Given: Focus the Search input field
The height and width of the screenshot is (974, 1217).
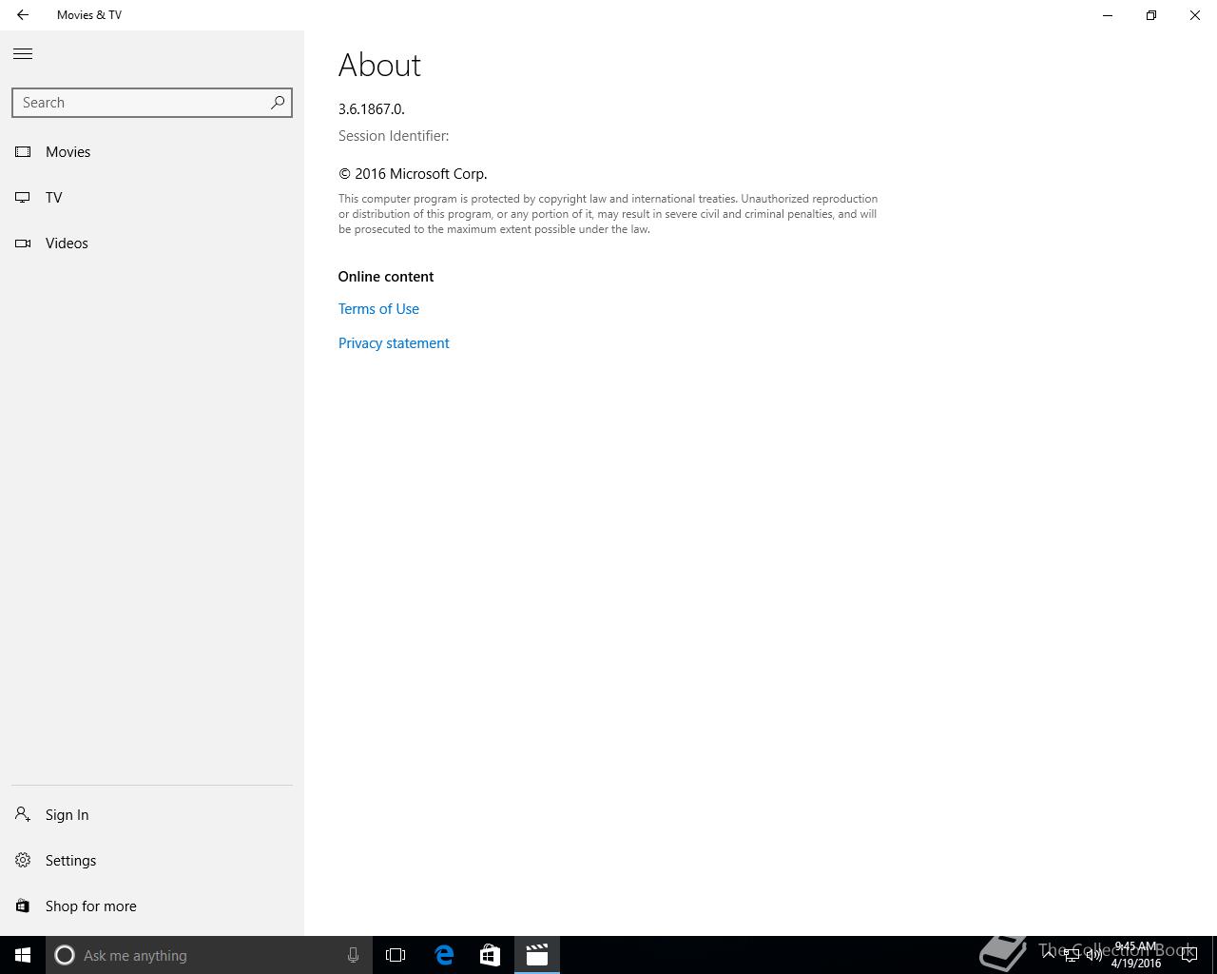Looking at the screenshot, I should (x=152, y=103).
